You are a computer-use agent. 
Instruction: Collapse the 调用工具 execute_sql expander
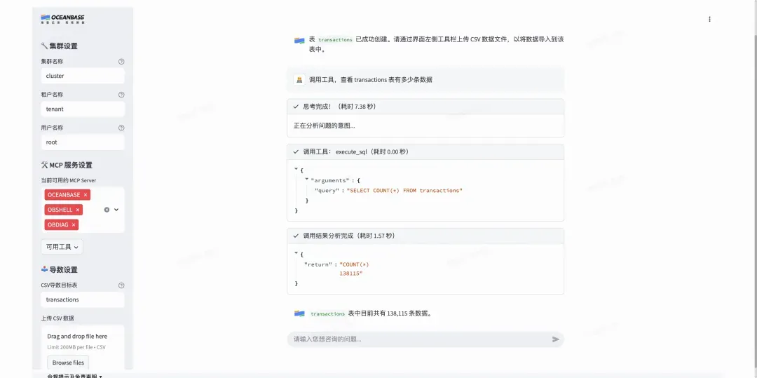click(x=425, y=151)
